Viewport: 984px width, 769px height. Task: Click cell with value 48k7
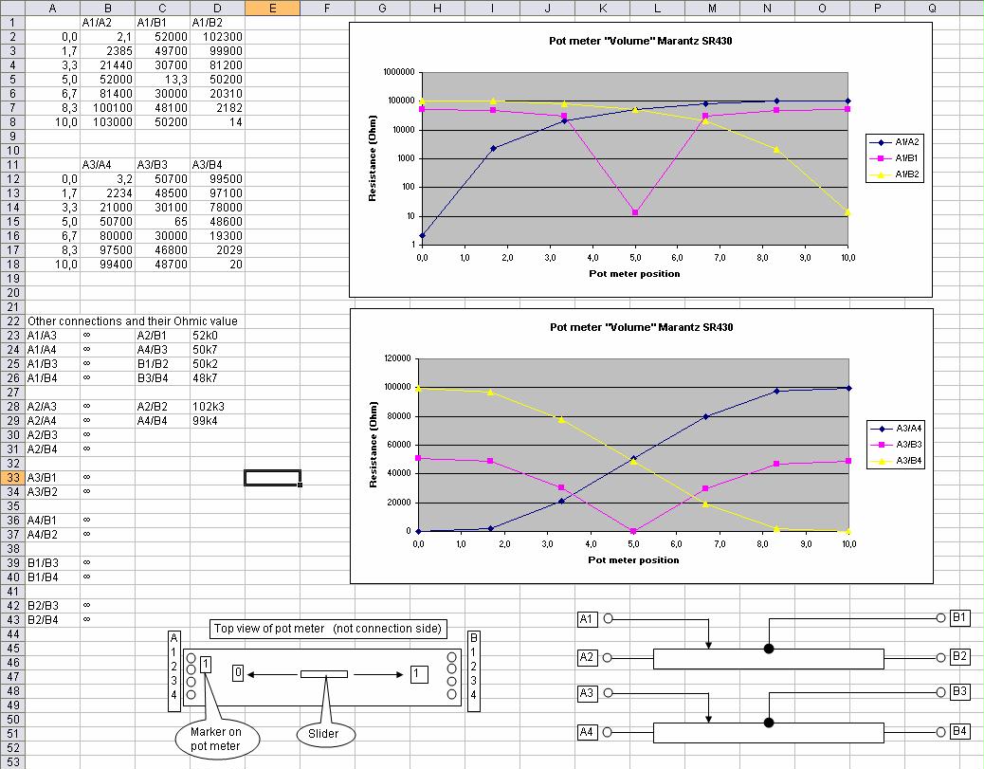click(217, 378)
